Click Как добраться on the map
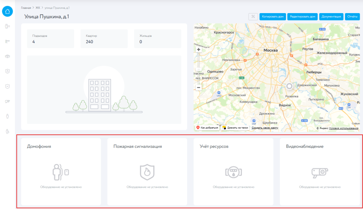This screenshot has width=363, height=209. click(207, 128)
